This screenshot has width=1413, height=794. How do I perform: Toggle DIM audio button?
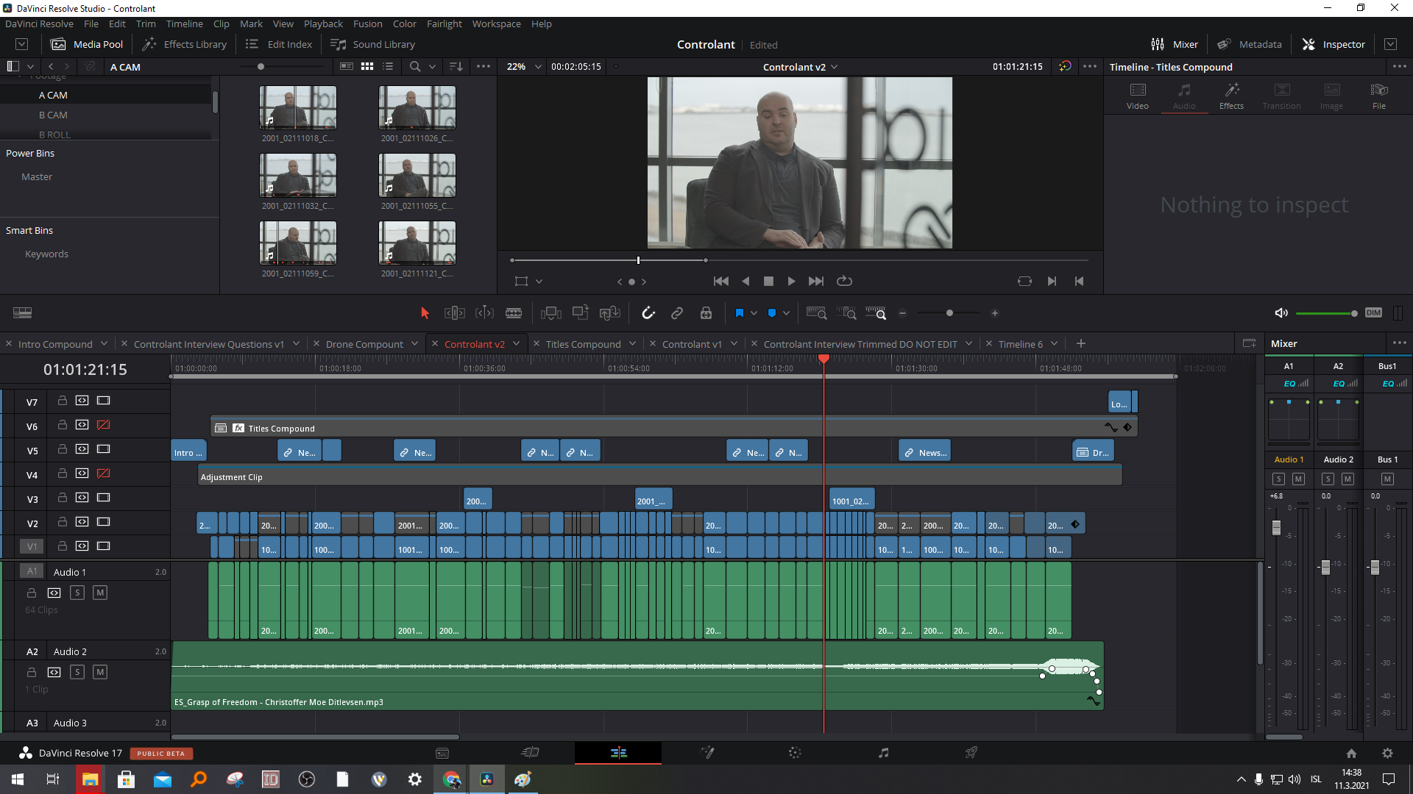point(1373,313)
